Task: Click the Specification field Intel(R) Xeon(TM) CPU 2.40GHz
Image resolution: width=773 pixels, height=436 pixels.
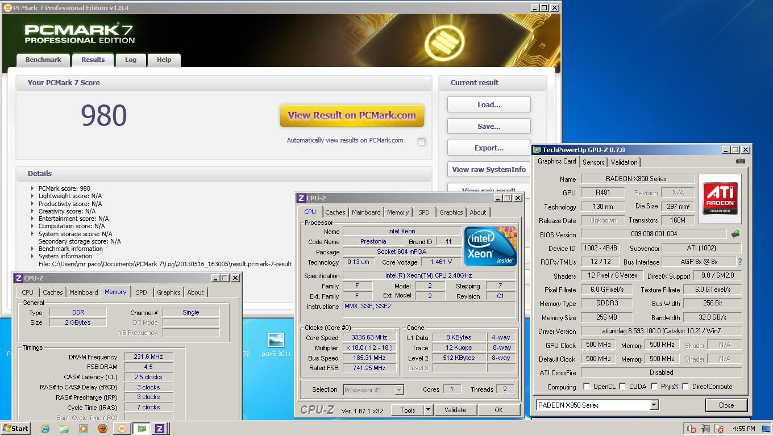Action: pyautogui.click(x=429, y=276)
